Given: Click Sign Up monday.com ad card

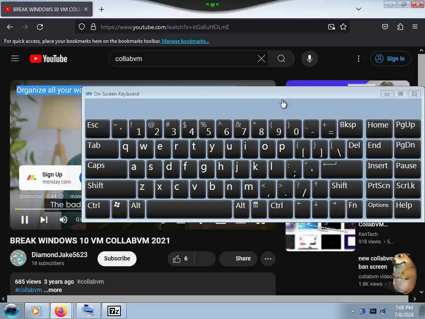Looking at the screenshot, I should pos(50,178).
